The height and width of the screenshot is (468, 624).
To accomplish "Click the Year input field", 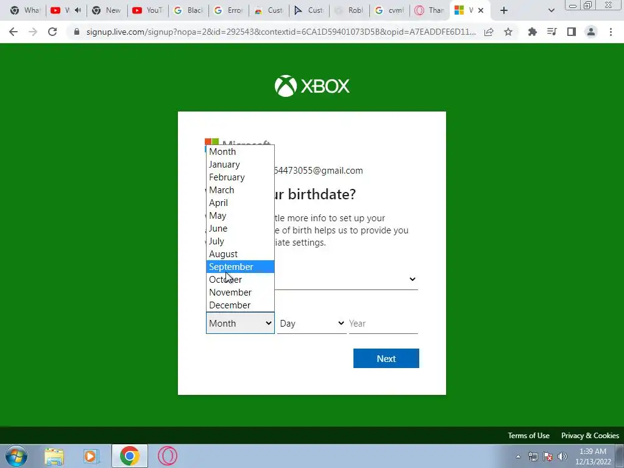I will pos(383,323).
